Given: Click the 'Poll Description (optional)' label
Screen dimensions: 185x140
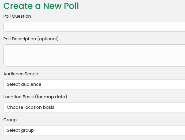Looking at the screenshot, I should [x=31, y=39].
